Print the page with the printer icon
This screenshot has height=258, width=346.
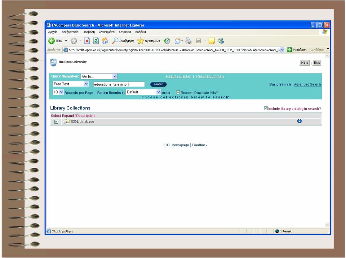coord(188,41)
